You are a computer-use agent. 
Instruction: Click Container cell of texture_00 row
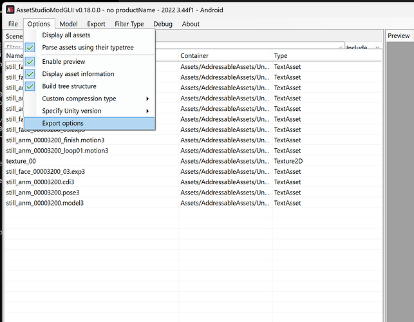tap(225, 161)
